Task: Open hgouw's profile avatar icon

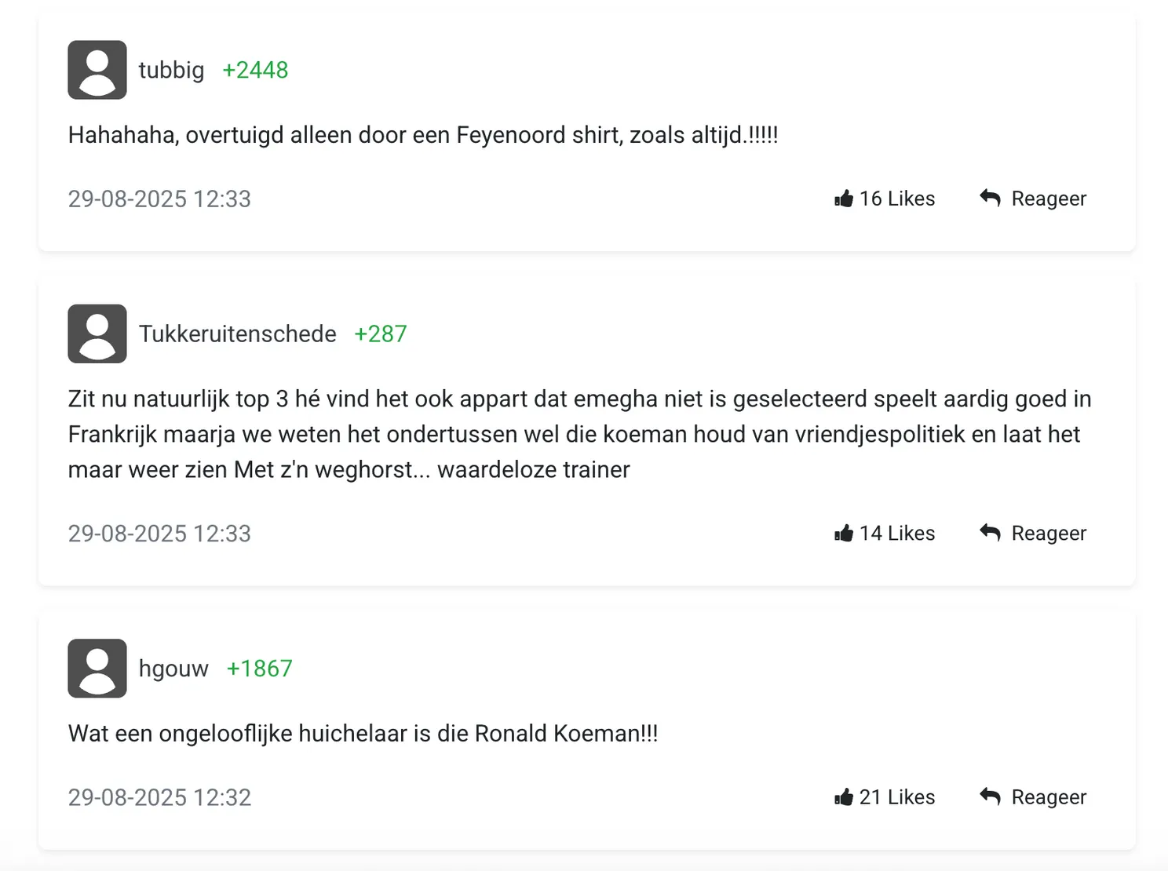Action: click(x=97, y=668)
